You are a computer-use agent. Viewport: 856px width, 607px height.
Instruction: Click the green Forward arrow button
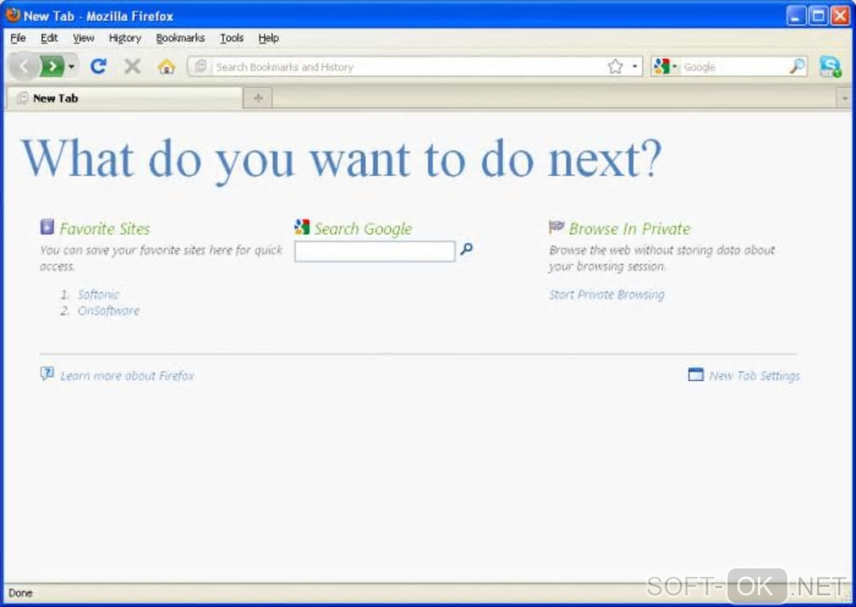(52, 66)
